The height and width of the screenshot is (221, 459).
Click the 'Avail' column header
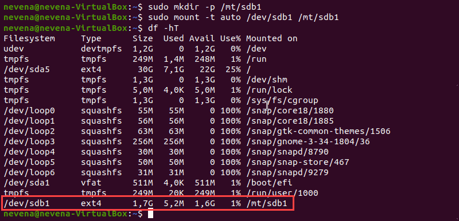(x=202, y=38)
